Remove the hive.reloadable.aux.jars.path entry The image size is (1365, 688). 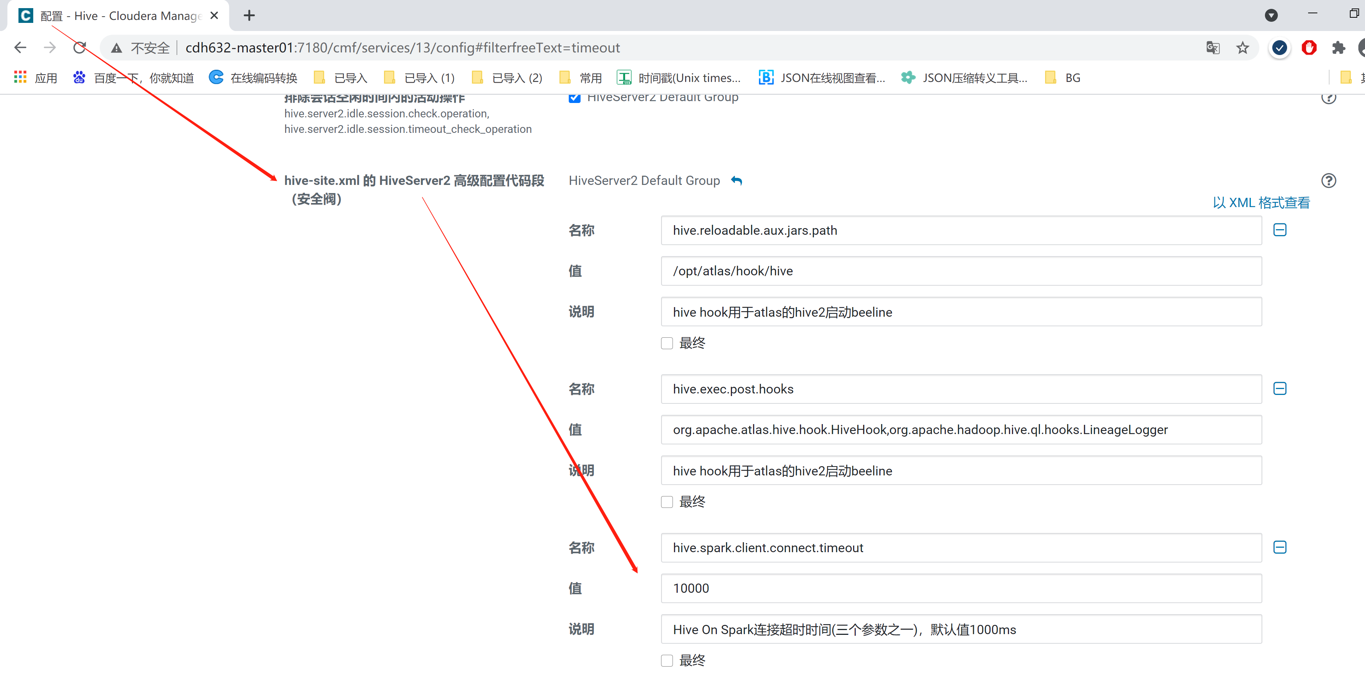1279,230
